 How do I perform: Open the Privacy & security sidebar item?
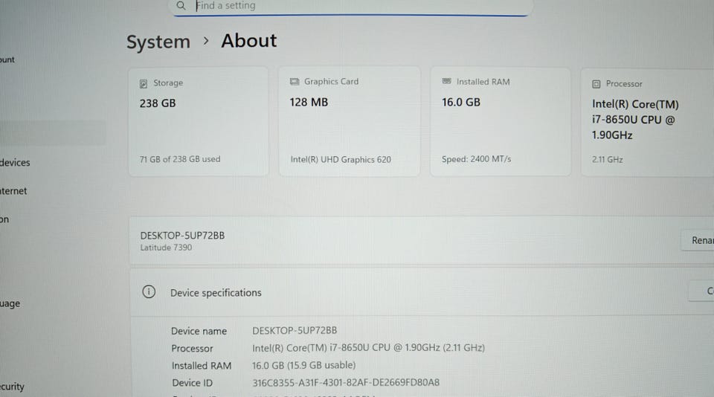tap(12, 387)
